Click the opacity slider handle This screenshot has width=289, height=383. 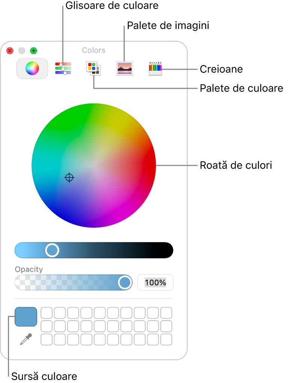125,283
